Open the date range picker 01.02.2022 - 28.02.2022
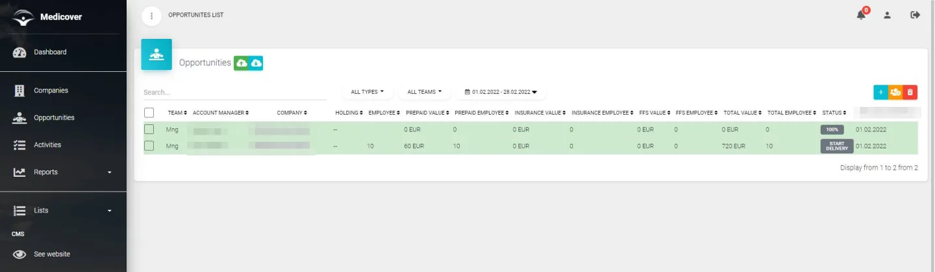This screenshot has width=935, height=272. click(x=501, y=92)
